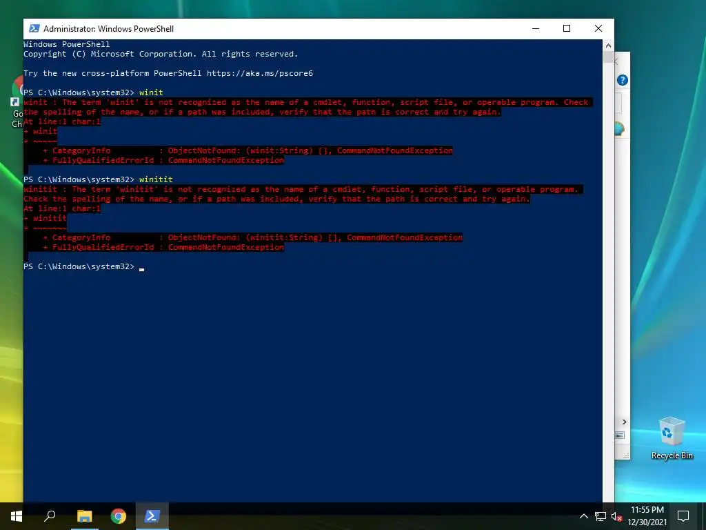Click the 'Windows PowerShell' header line

point(67,44)
